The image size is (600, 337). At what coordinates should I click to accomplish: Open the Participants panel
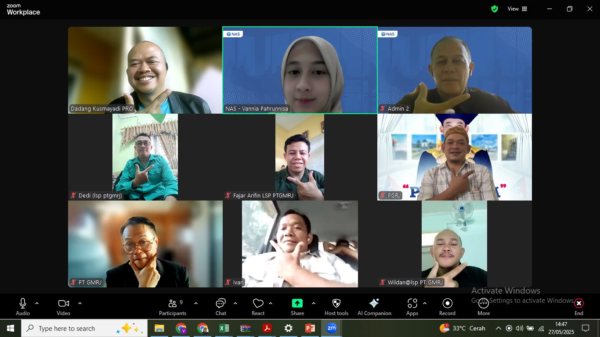click(173, 306)
